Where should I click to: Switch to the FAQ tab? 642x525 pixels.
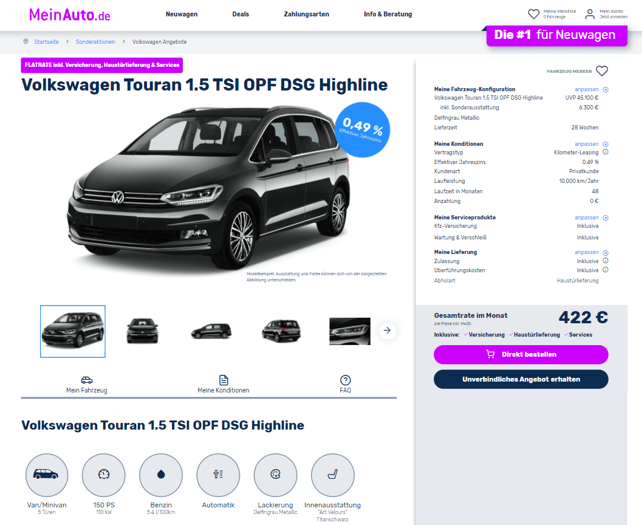point(346,385)
